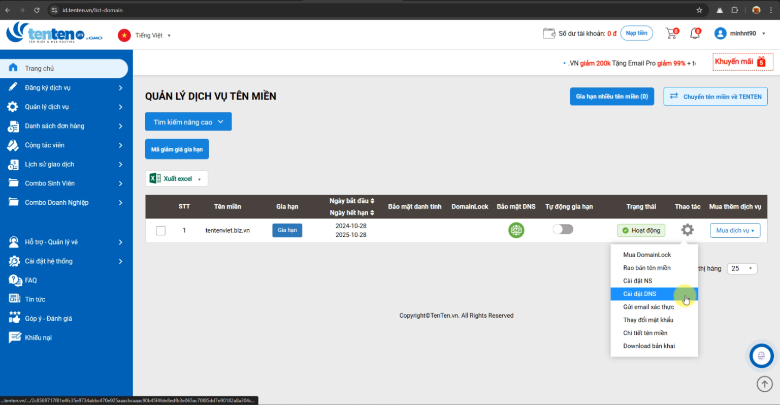Click the TenTen logo
Image resolution: width=780 pixels, height=405 pixels.
coord(54,33)
